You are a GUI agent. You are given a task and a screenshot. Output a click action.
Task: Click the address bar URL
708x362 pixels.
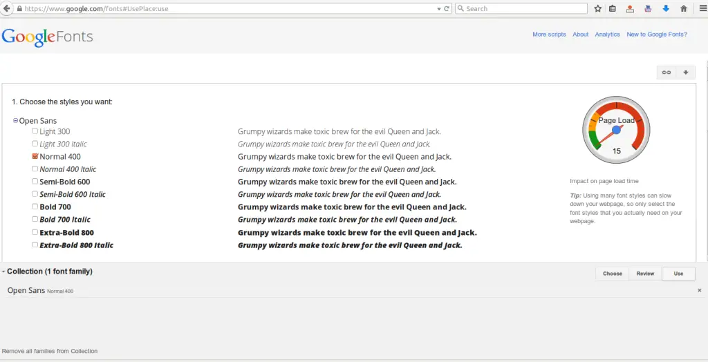[96, 8]
